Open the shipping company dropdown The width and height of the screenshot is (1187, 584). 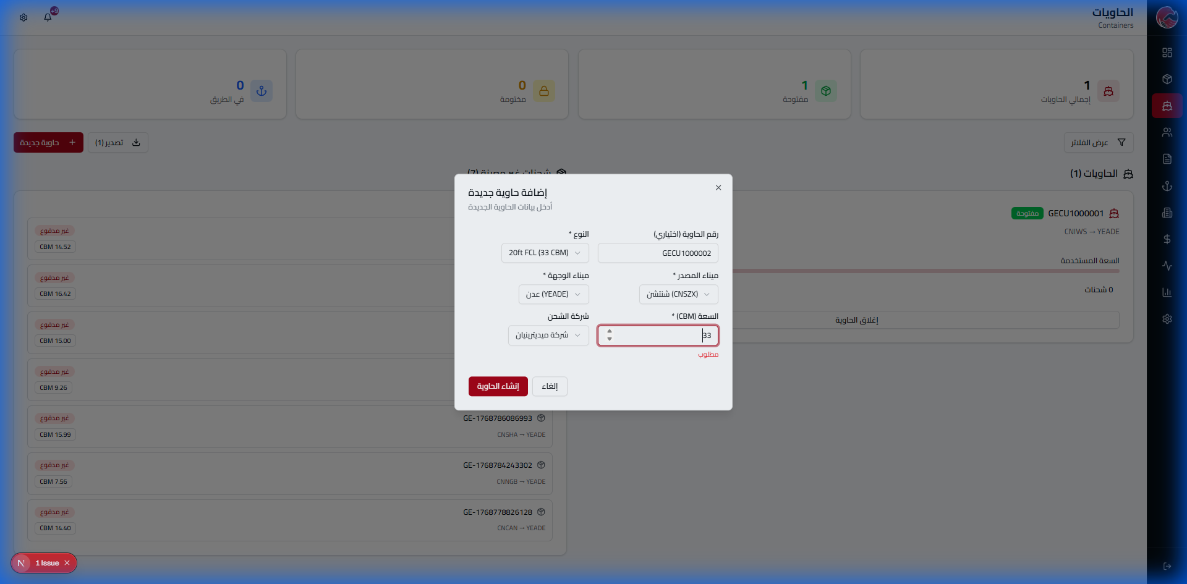pos(548,335)
